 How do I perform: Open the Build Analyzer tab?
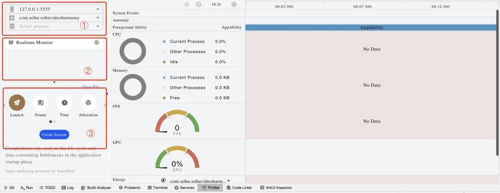96,187
